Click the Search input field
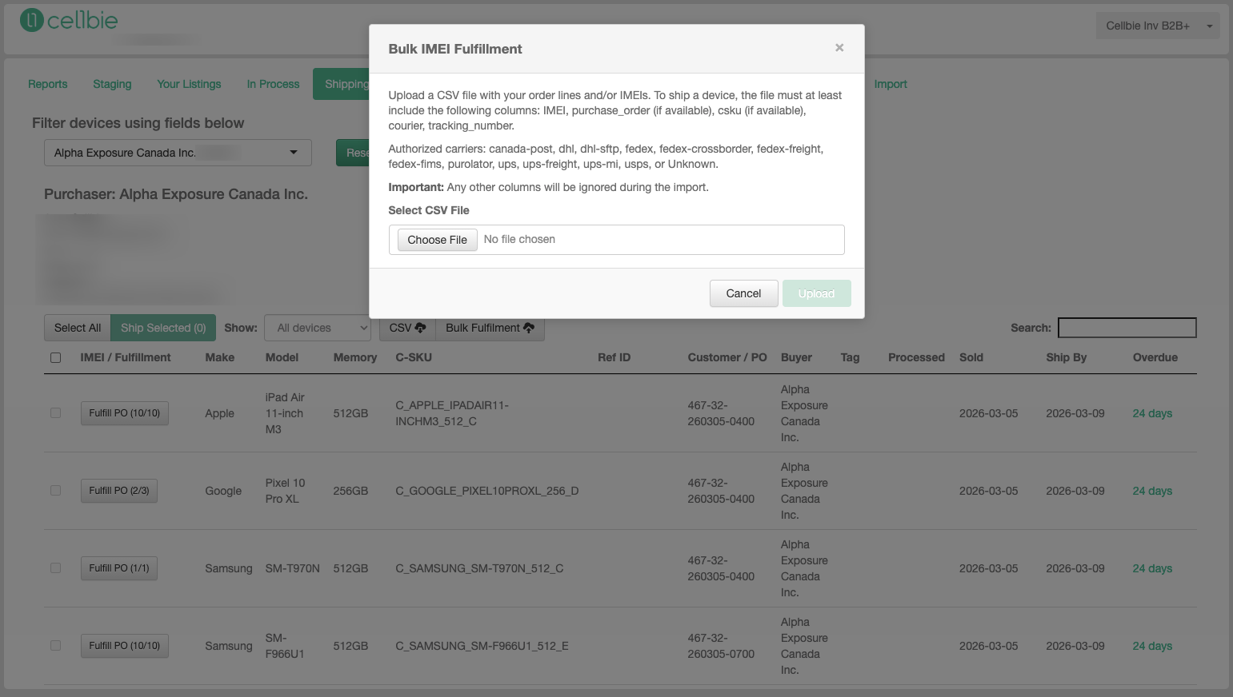Viewport: 1233px width, 697px height. pyautogui.click(x=1127, y=328)
